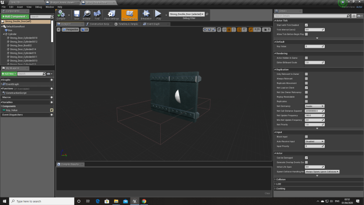
Task: Open viewport options dropdown arrow
Action: [59, 29]
